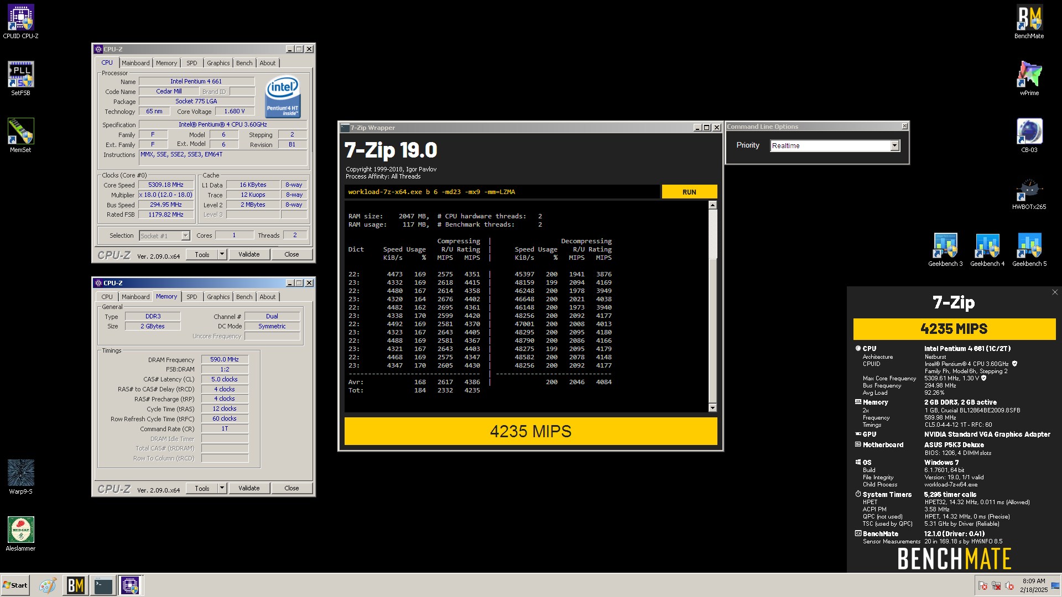Click the RUN button in 7-Zip Wrapper
This screenshot has height=597, width=1062.
pos(689,192)
